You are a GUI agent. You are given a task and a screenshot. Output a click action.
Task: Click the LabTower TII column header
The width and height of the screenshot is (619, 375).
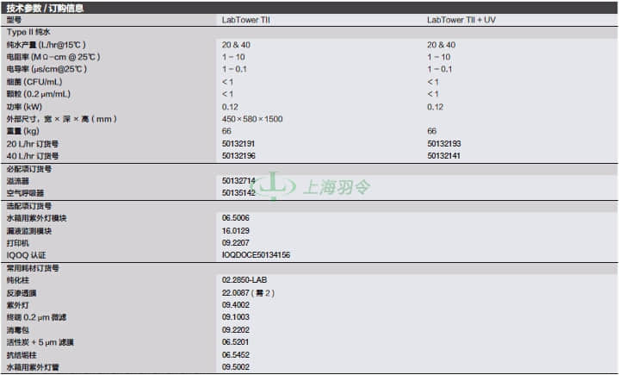point(246,20)
